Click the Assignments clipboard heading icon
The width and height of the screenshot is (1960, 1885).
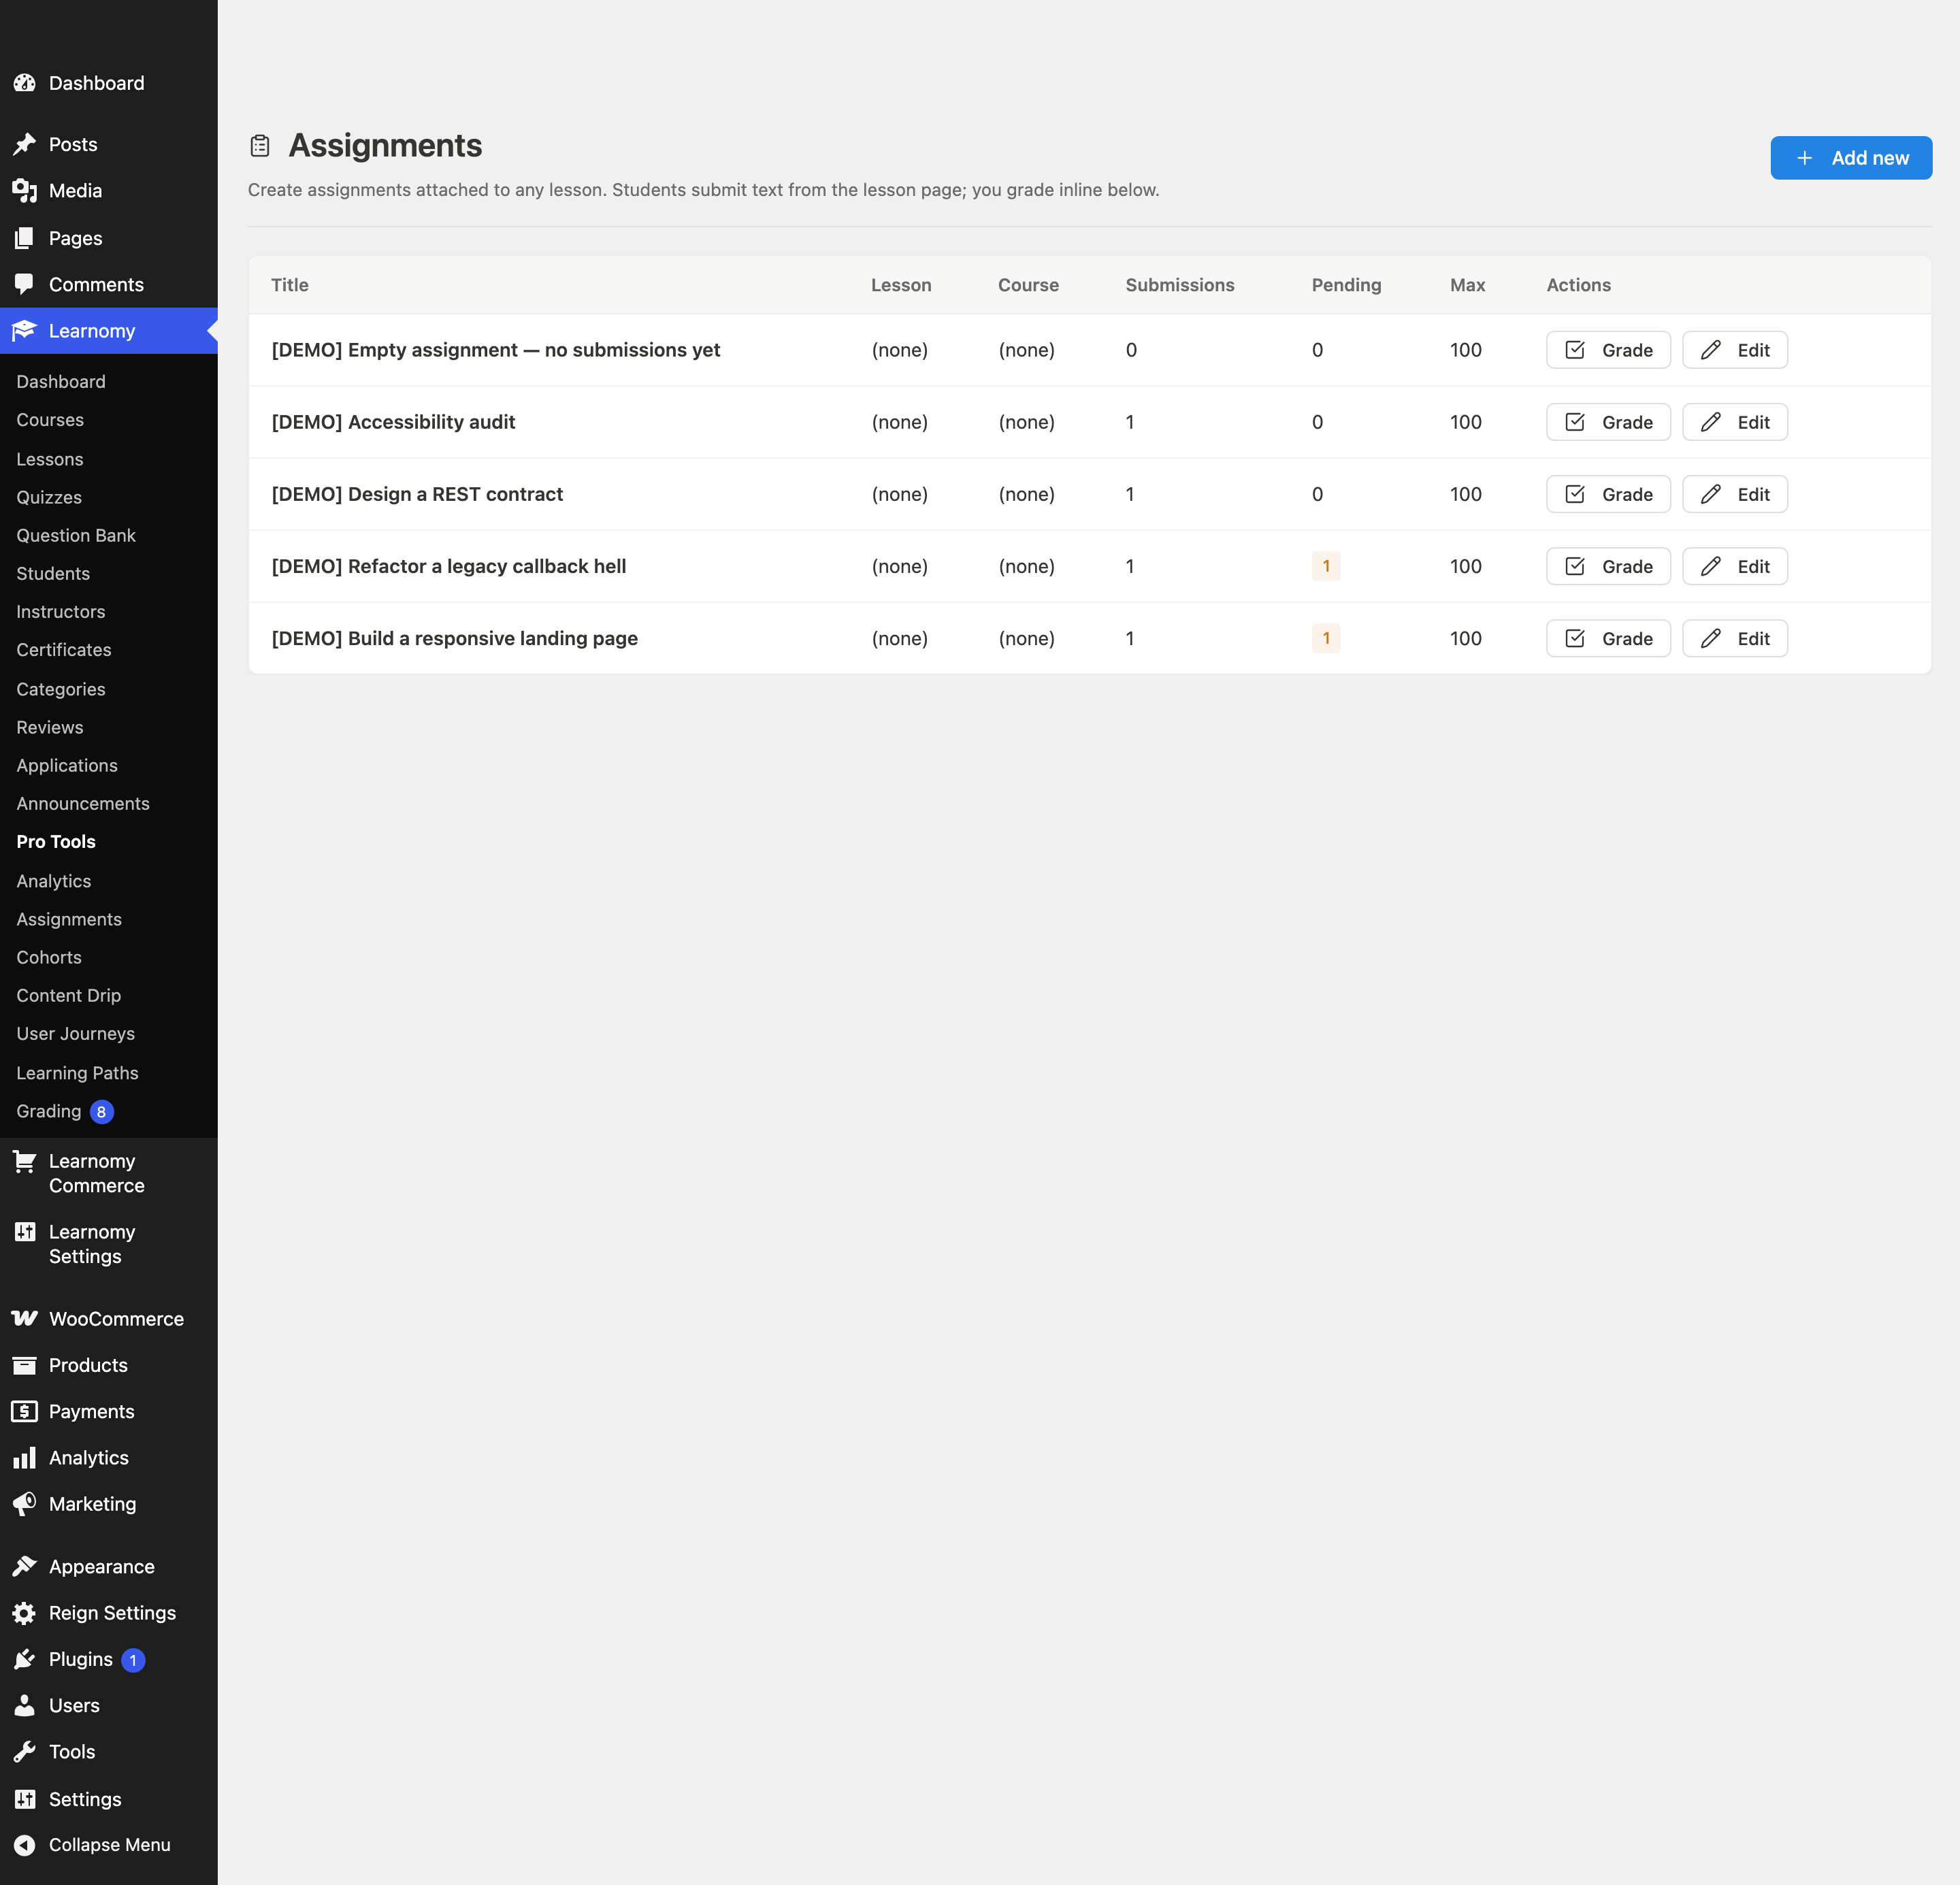pyautogui.click(x=260, y=146)
